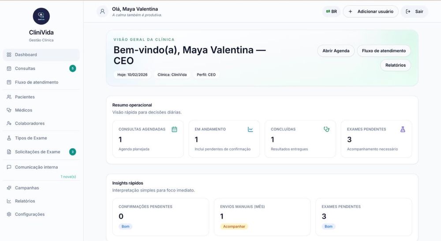The height and width of the screenshot is (241, 441).
Task: Click the '1 nova(s)' notification text
Action: point(68,177)
